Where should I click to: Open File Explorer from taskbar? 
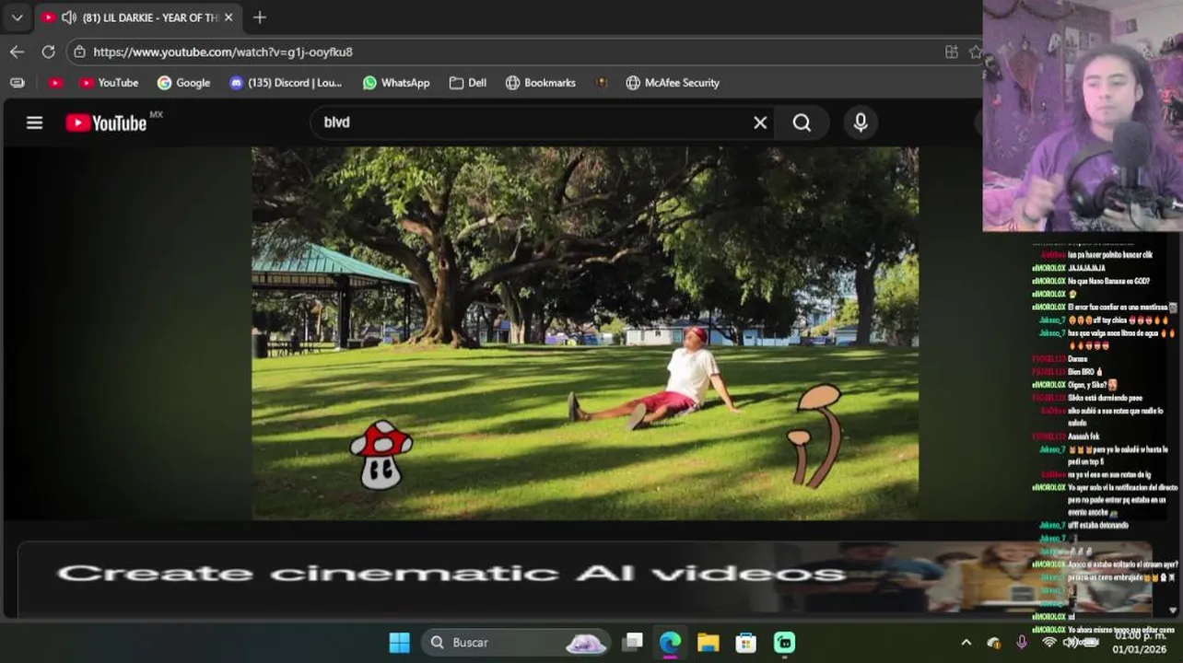click(708, 642)
